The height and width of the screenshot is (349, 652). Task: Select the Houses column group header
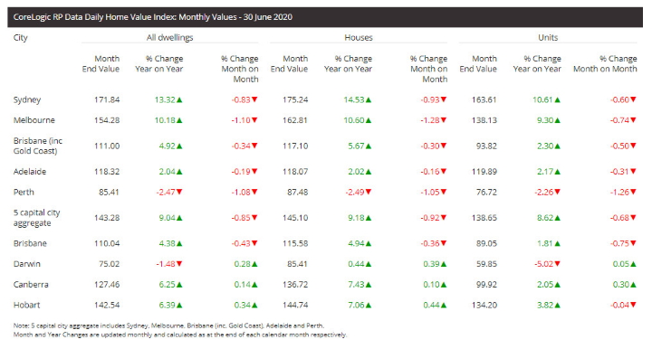click(x=359, y=37)
